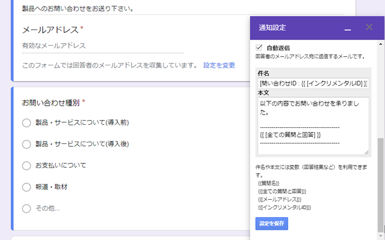Click scrollbar up arrow in 通知設定 panel
This screenshot has width=385, height=240.
(x=381, y=44)
